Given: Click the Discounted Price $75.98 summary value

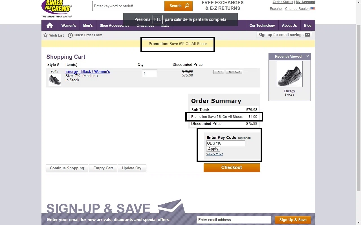Looking at the screenshot, I should [x=252, y=124].
